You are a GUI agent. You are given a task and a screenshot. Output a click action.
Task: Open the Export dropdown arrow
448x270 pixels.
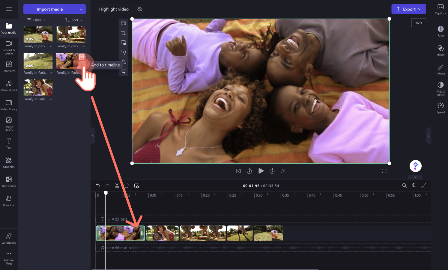click(x=419, y=9)
